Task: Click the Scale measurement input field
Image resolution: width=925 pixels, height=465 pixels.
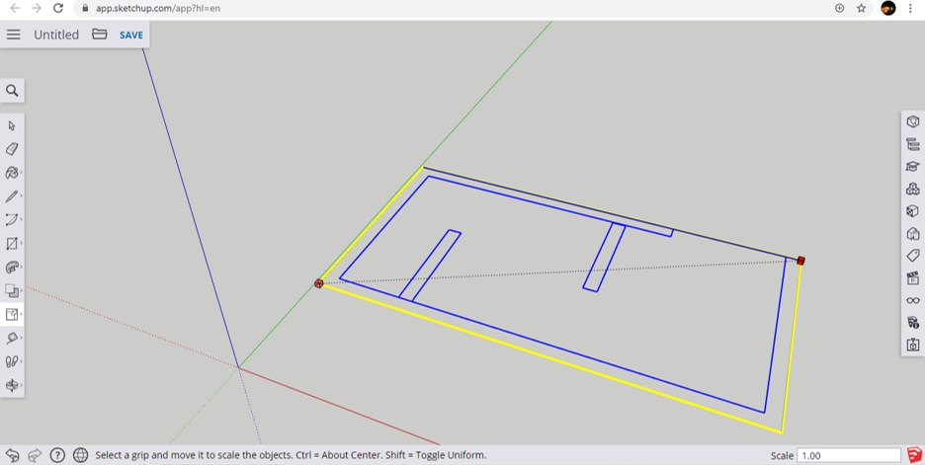Action: click(848, 455)
